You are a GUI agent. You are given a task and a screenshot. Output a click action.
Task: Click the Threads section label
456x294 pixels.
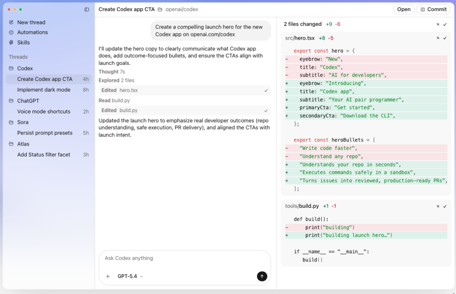click(x=18, y=57)
